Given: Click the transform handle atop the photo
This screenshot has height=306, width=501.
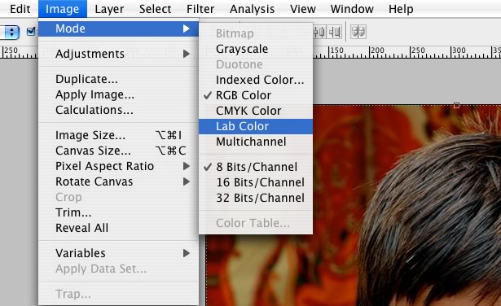Looking at the screenshot, I should [456, 105].
